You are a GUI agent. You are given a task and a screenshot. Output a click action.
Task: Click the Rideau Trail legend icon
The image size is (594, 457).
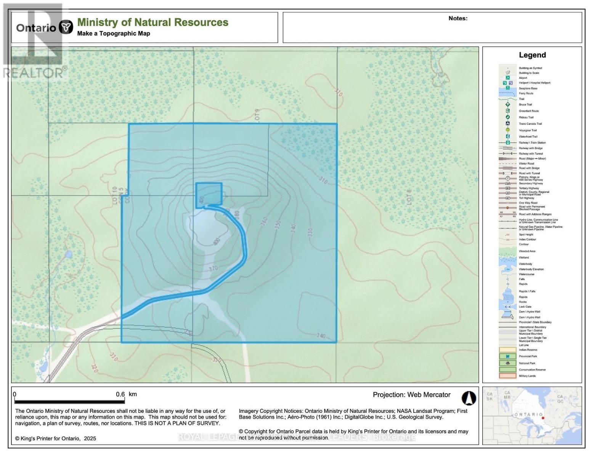pyautogui.click(x=508, y=117)
